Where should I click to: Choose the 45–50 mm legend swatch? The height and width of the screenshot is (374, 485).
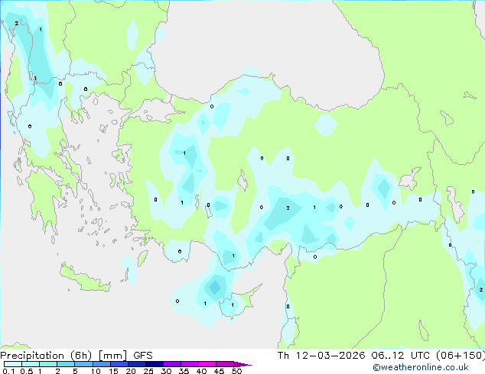[225, 364]
